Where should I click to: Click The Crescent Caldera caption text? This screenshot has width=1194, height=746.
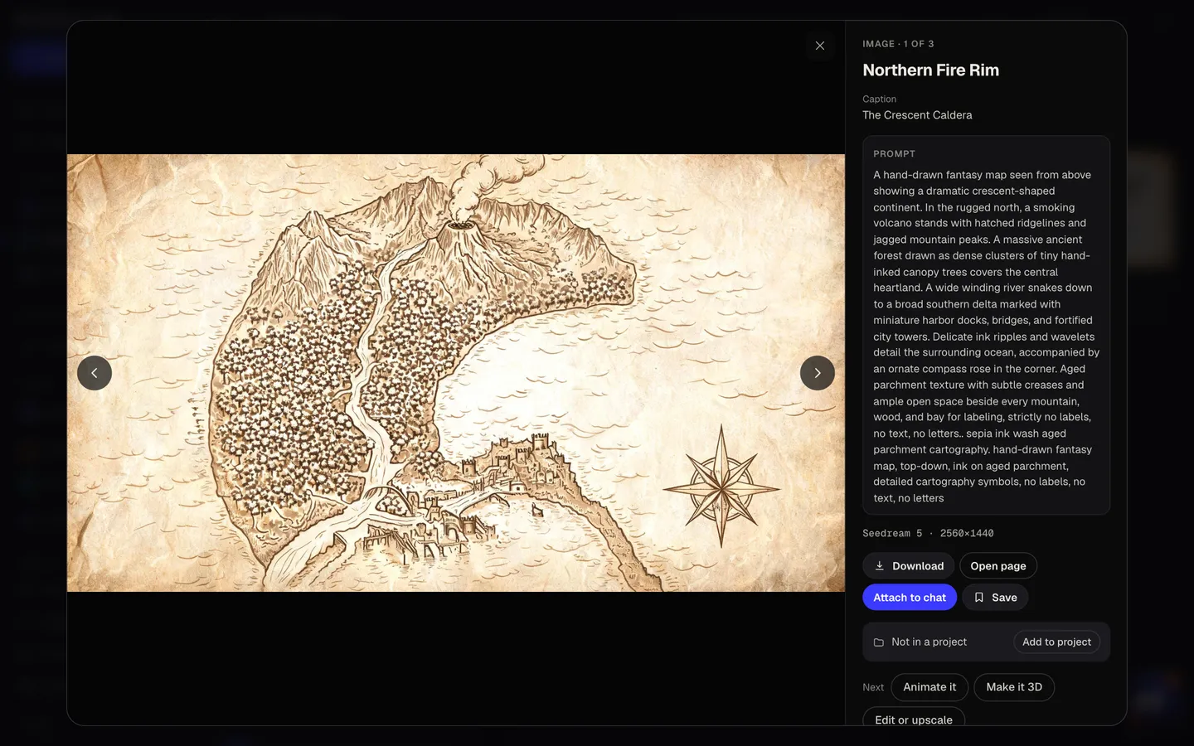click(917, 115)
